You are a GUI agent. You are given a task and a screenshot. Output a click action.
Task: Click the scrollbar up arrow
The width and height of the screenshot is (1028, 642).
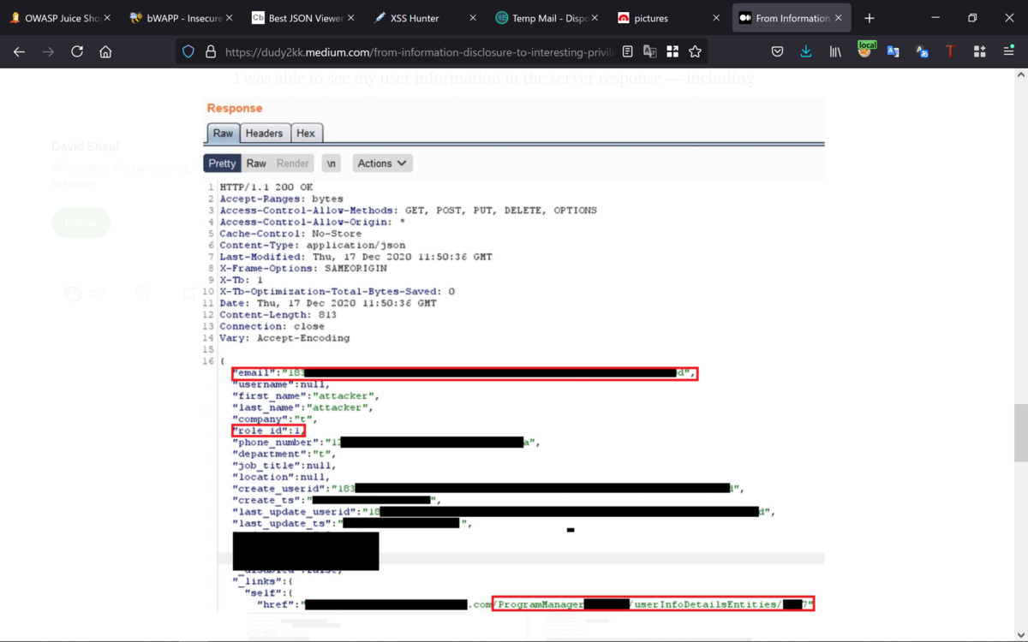click(1019, 75)
